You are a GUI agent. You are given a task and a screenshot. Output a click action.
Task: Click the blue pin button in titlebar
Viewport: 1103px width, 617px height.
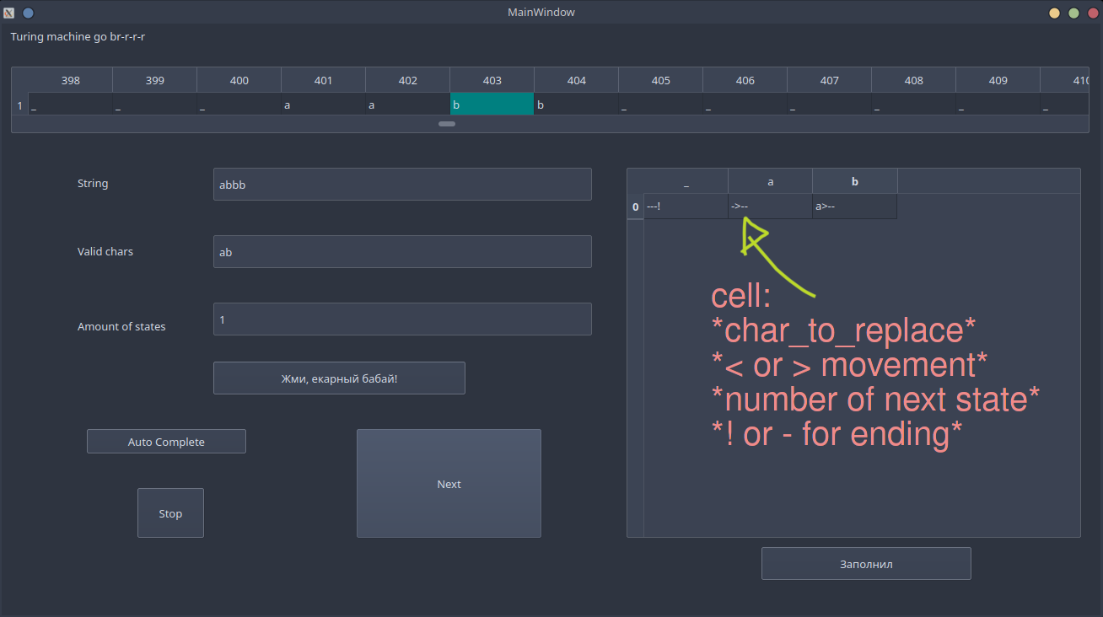(28, 13)
